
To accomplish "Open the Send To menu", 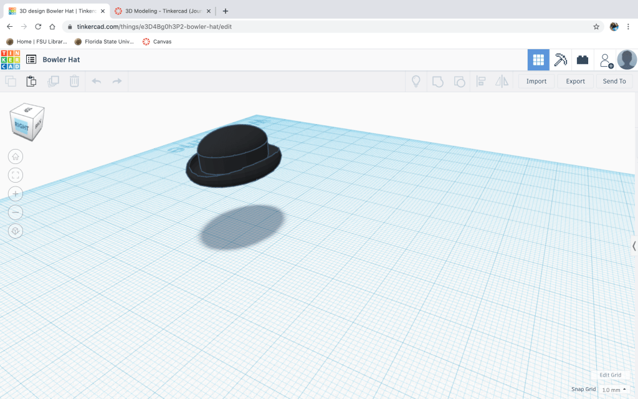I will [x=614, y=81].
